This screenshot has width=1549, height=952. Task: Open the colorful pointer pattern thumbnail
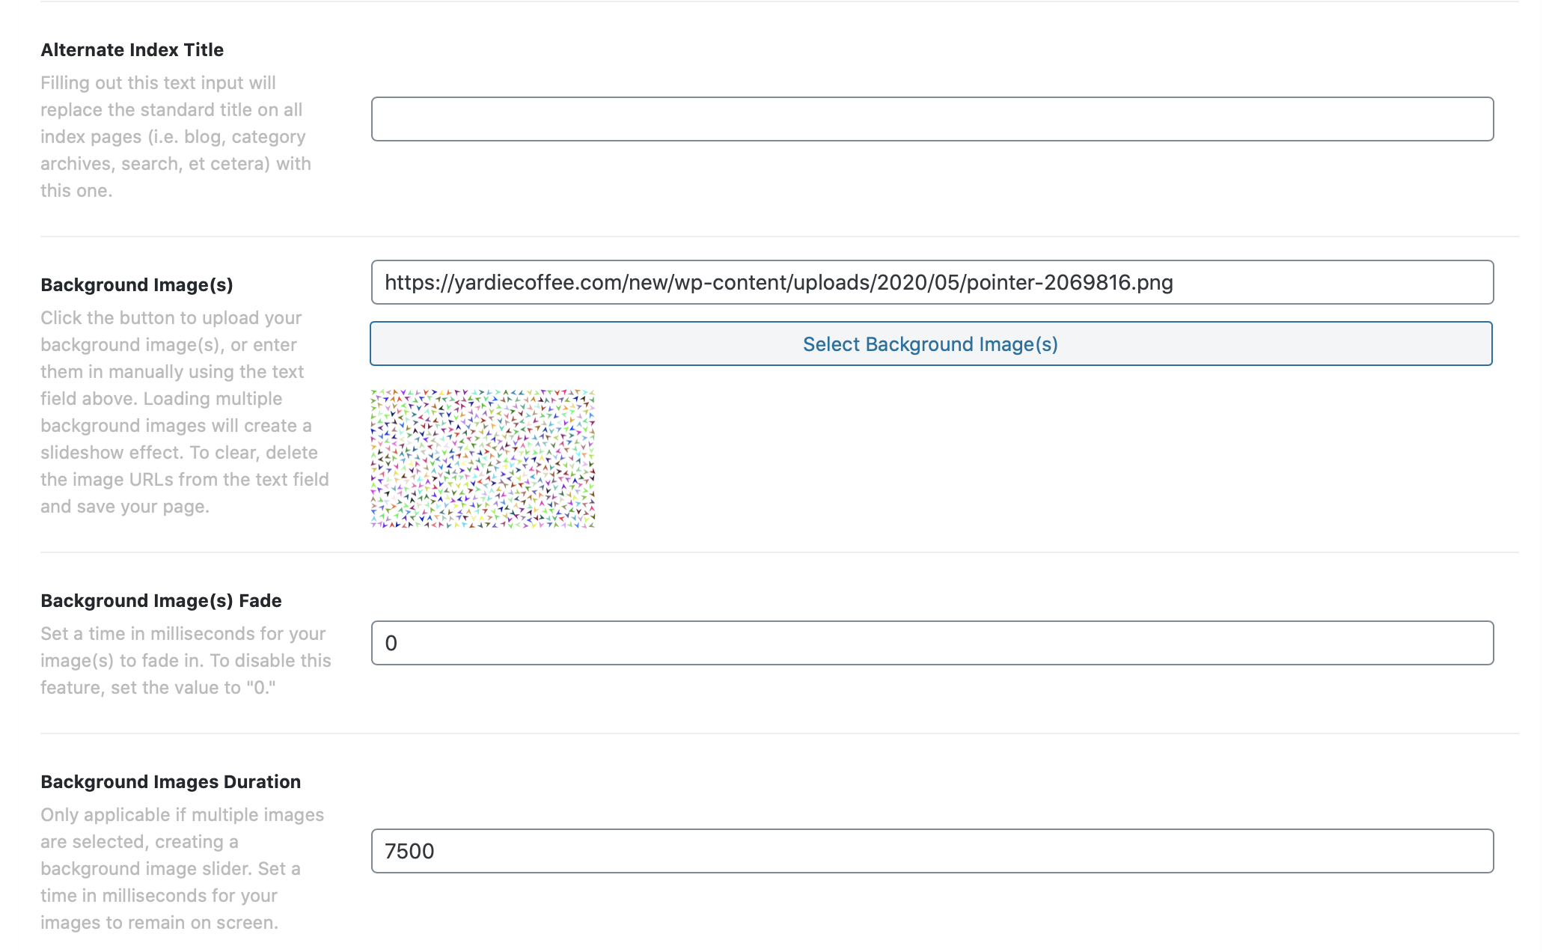pyautogui.click(x=483, y=459)
